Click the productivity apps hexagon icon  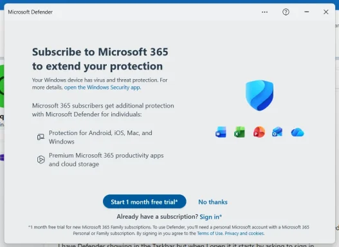click(41, 160)
